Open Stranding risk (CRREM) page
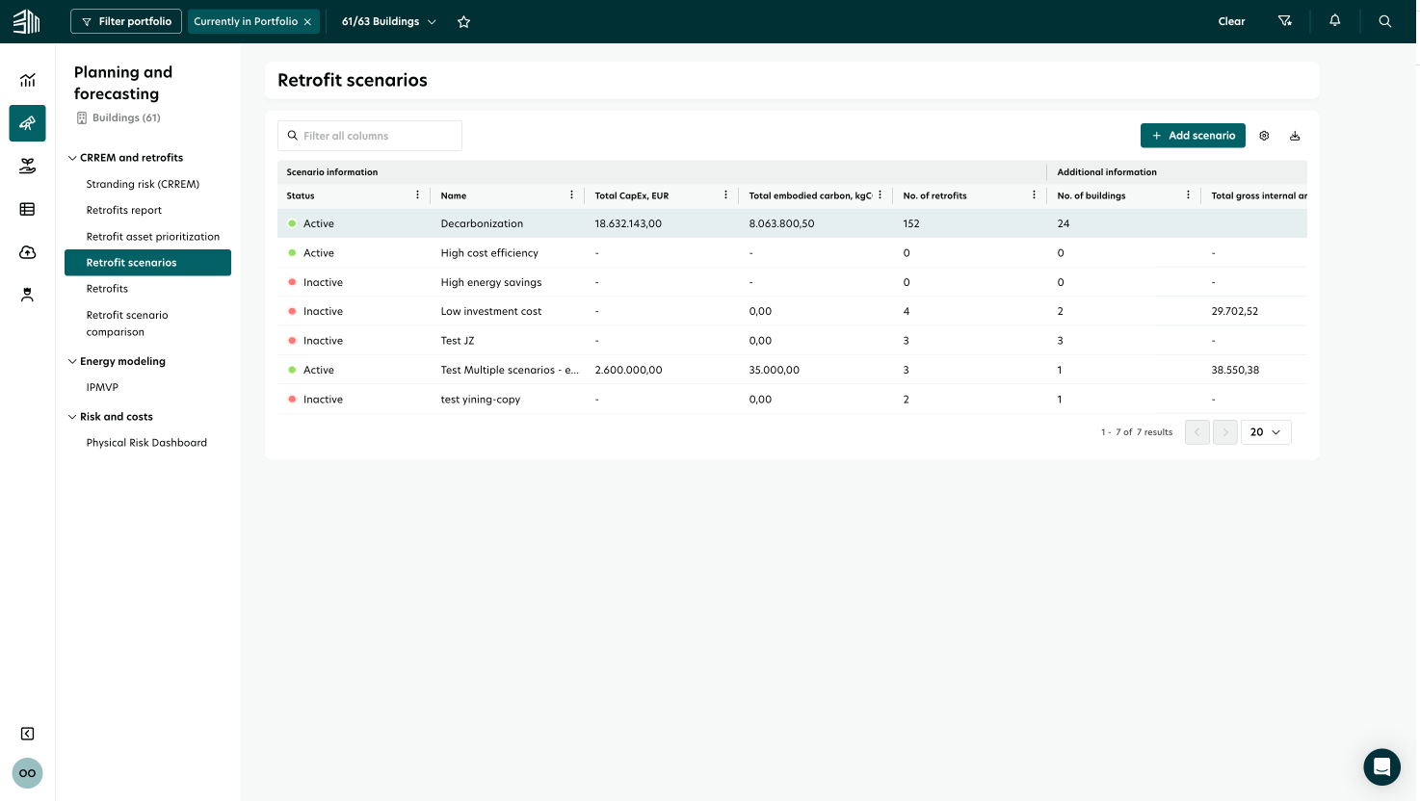The image size is (1420, 803). click(x=143, y=184)
